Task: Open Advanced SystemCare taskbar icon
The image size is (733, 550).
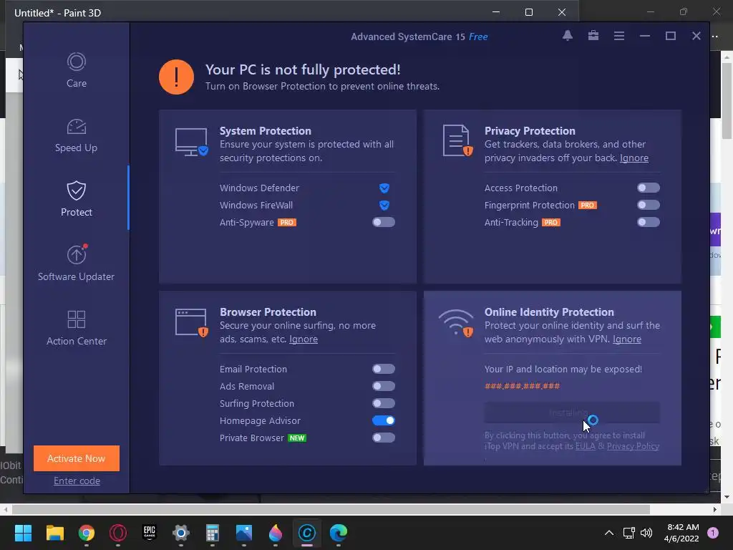Action: (x=307, y=533)
